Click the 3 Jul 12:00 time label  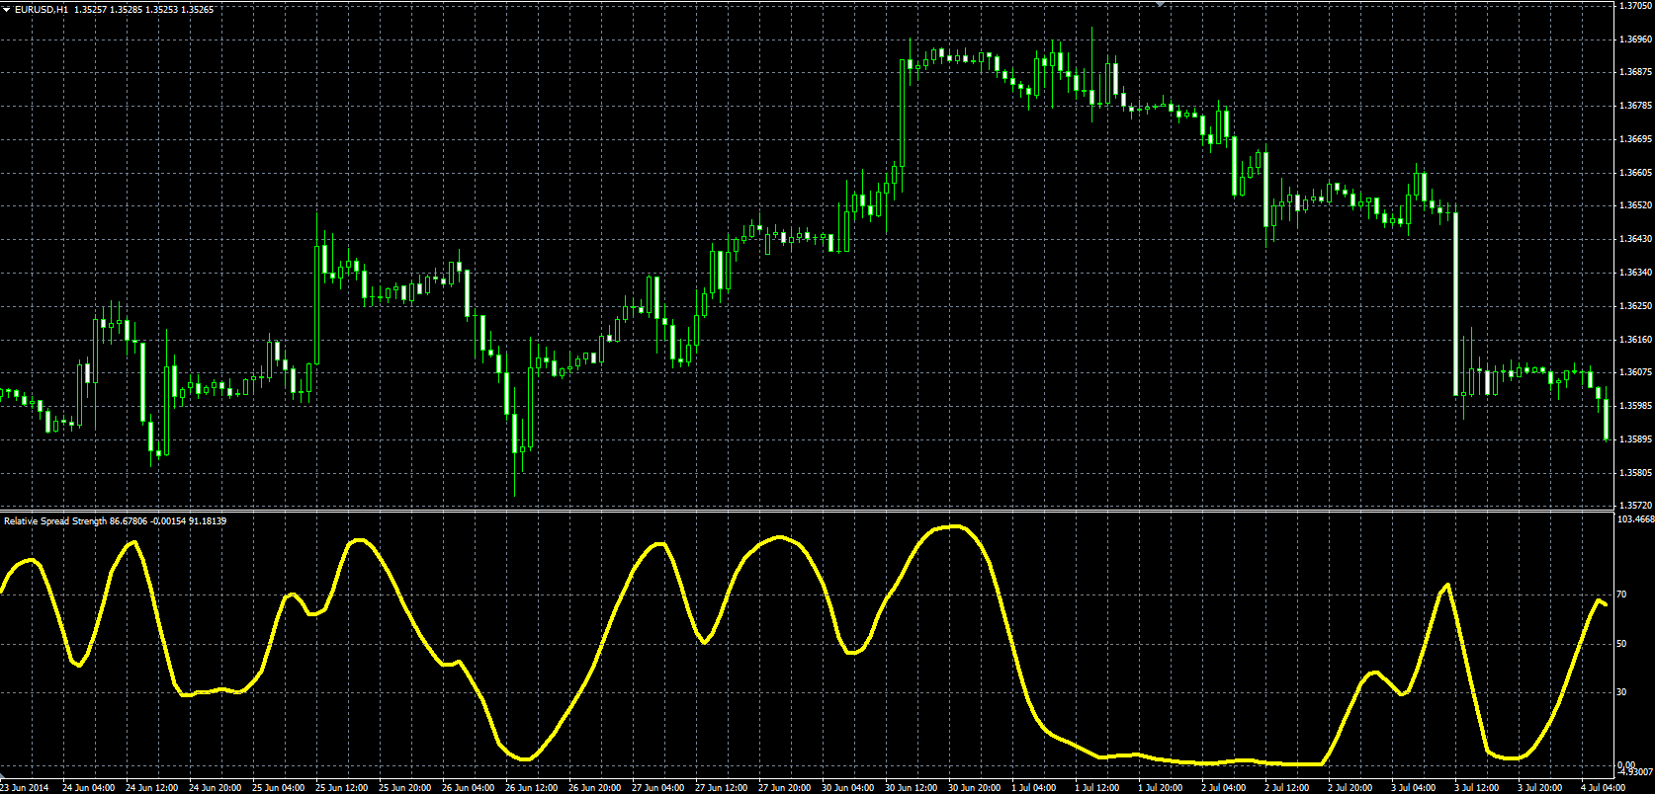(x=1479, y=788)
